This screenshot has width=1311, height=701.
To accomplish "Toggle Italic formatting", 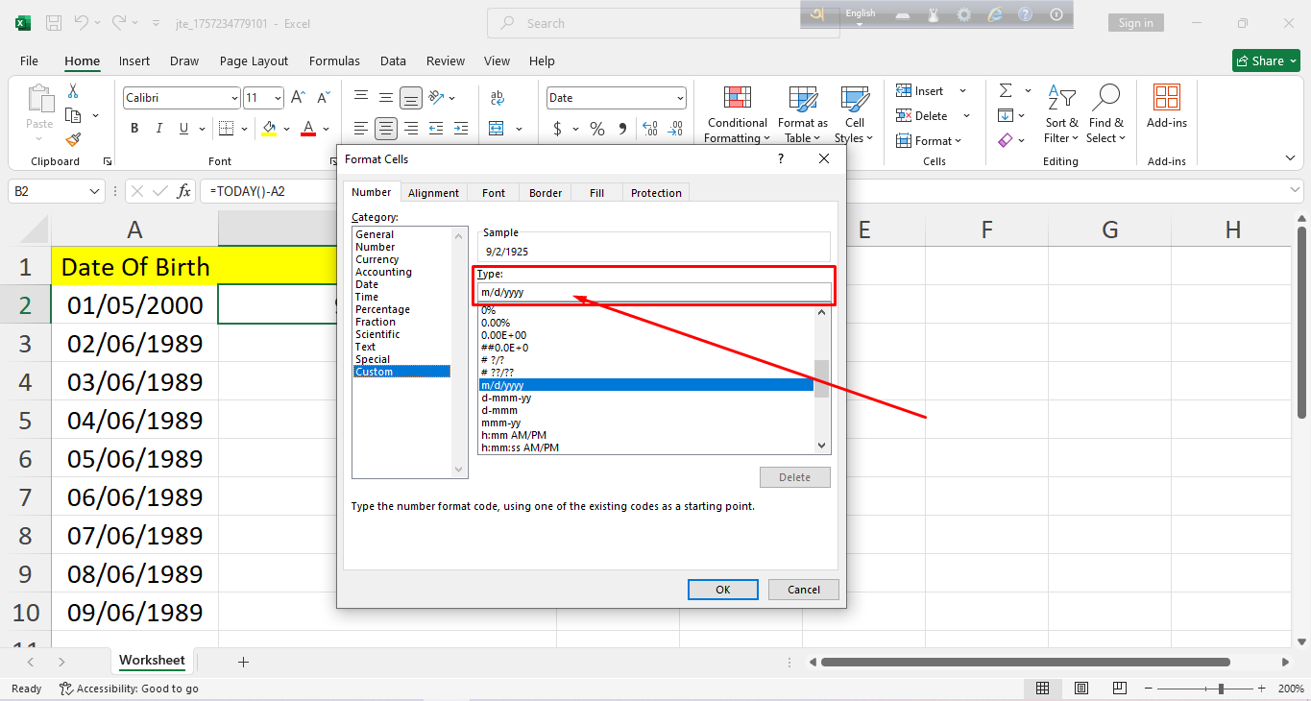I will 158,129.
